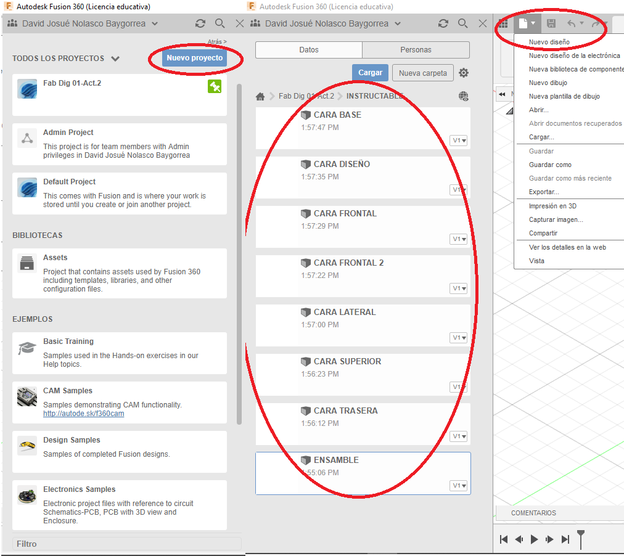
Task: Select Nueva plantilla de dibujo entry
Action: (x=564, y=96)
